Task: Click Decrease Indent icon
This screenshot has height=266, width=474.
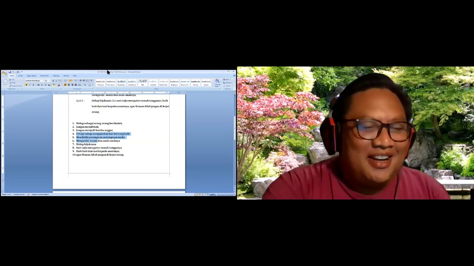Action: 80,81
